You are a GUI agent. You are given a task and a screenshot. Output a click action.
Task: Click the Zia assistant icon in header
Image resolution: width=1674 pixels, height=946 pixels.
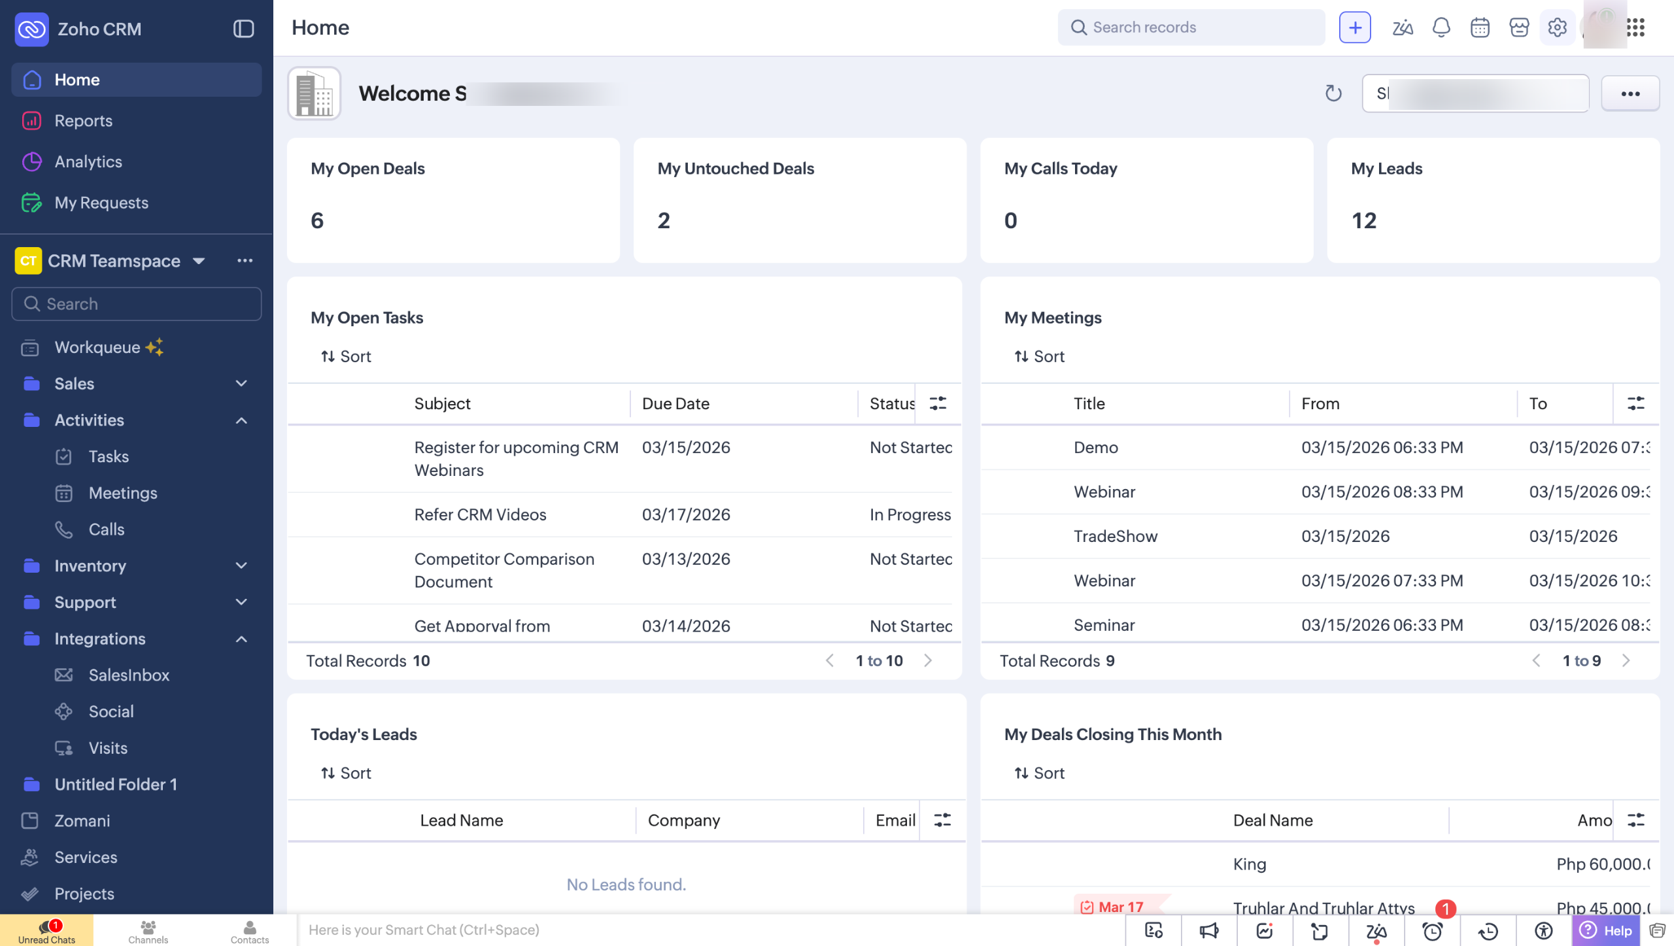click(1402, 27)
